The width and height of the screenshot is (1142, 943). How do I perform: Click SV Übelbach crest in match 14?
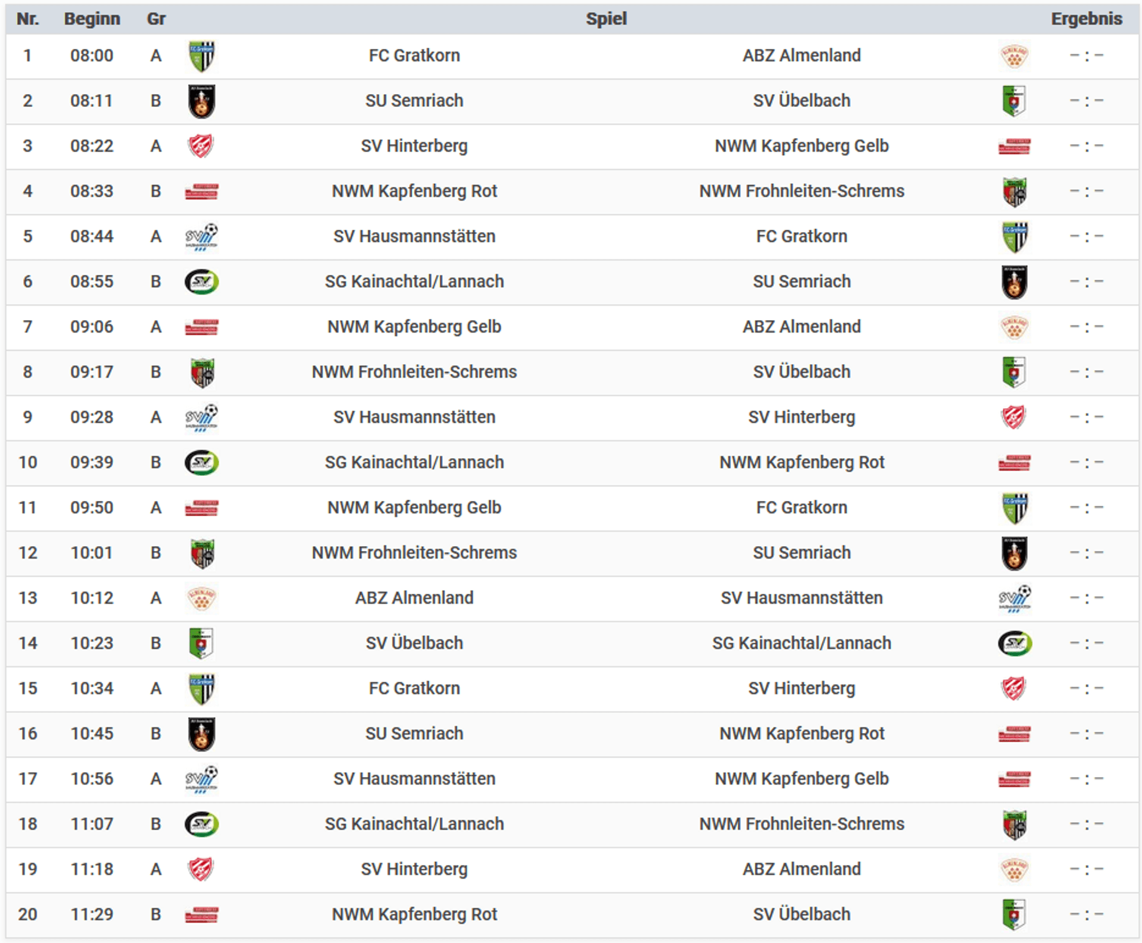pyautogui.click(x=201, y=644)
